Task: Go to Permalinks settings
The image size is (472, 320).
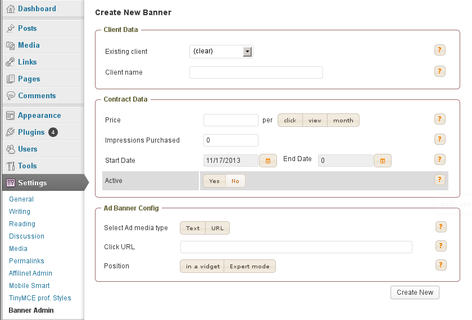Action: 26,260
